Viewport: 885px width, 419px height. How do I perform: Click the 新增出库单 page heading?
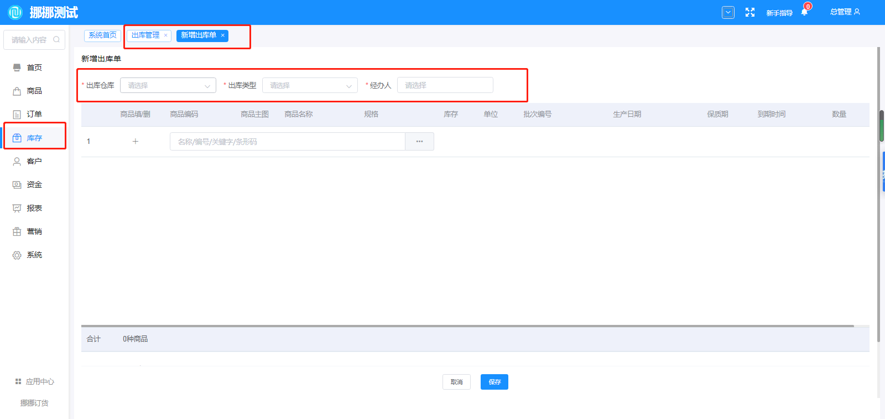point(101,59)
